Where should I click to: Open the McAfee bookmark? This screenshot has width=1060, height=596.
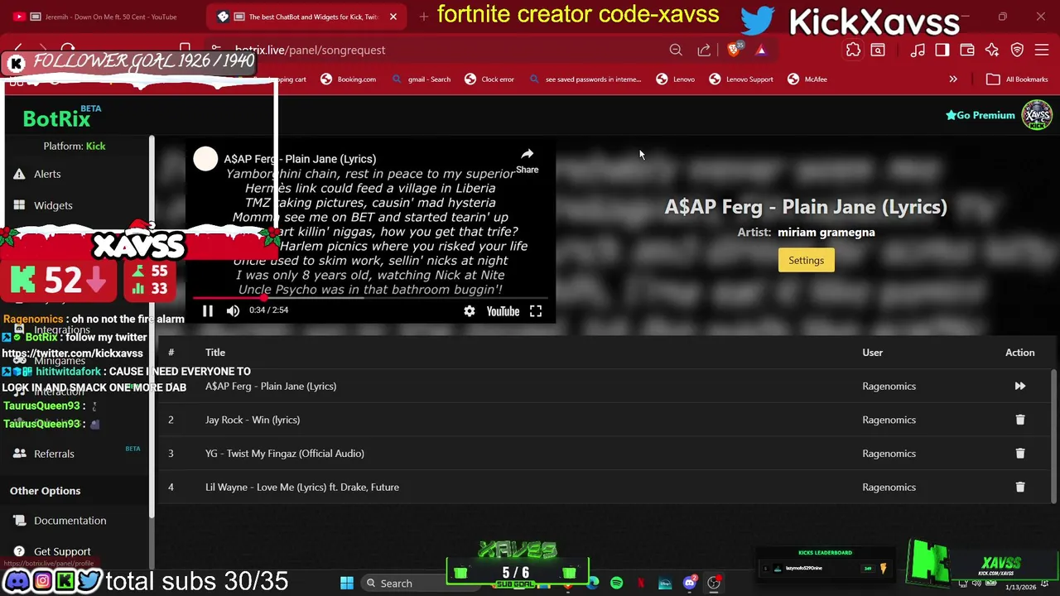point(807,79)
